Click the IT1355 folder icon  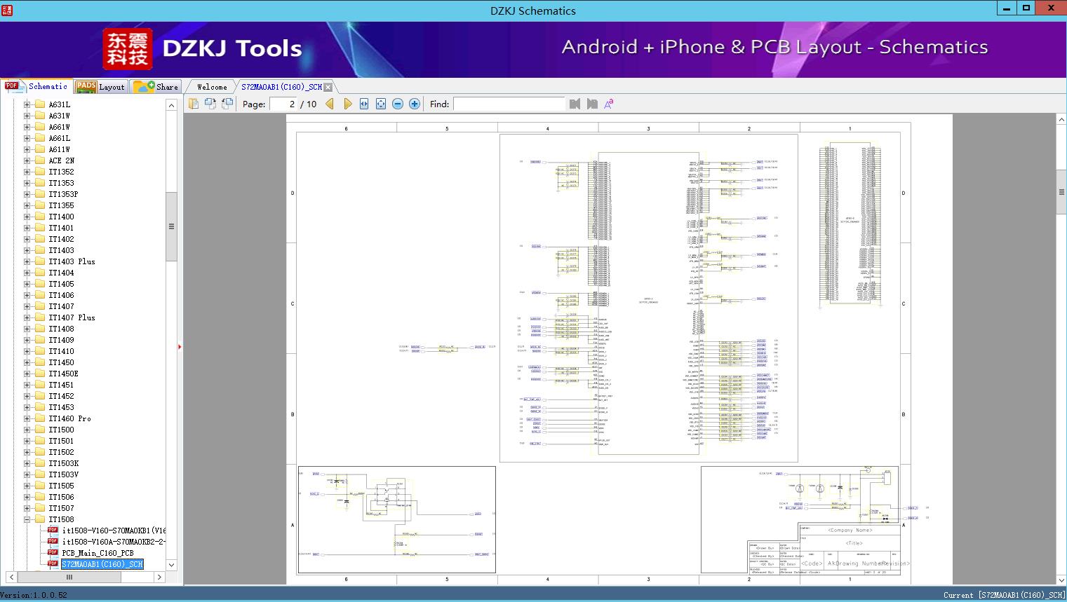(40, 205)
